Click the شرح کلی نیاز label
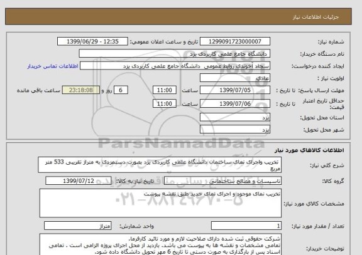 click(x=327, y=165)
